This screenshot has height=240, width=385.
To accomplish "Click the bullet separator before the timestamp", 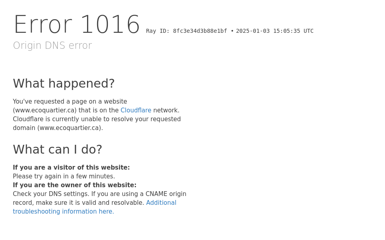I will pos(232,31).
